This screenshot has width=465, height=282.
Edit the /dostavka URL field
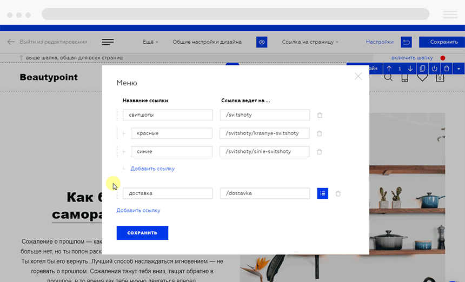coord(265,193)
